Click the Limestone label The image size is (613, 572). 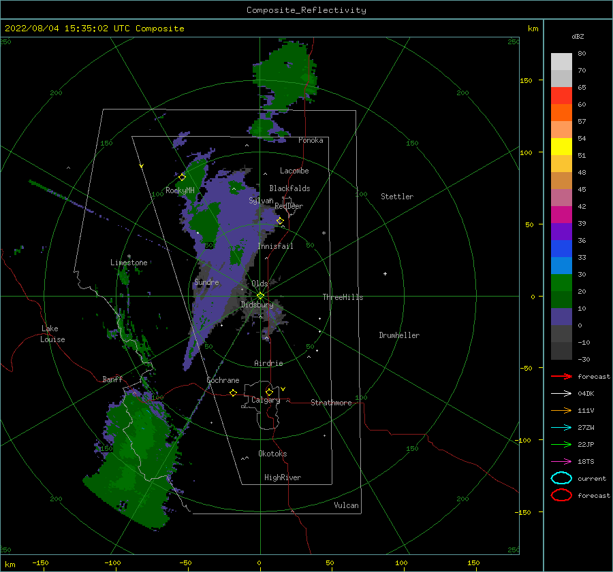[x=129, y=263]
